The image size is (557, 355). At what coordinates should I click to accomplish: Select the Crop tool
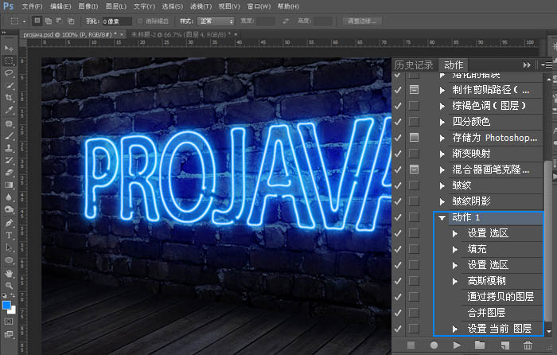click(x=10, y=98)
